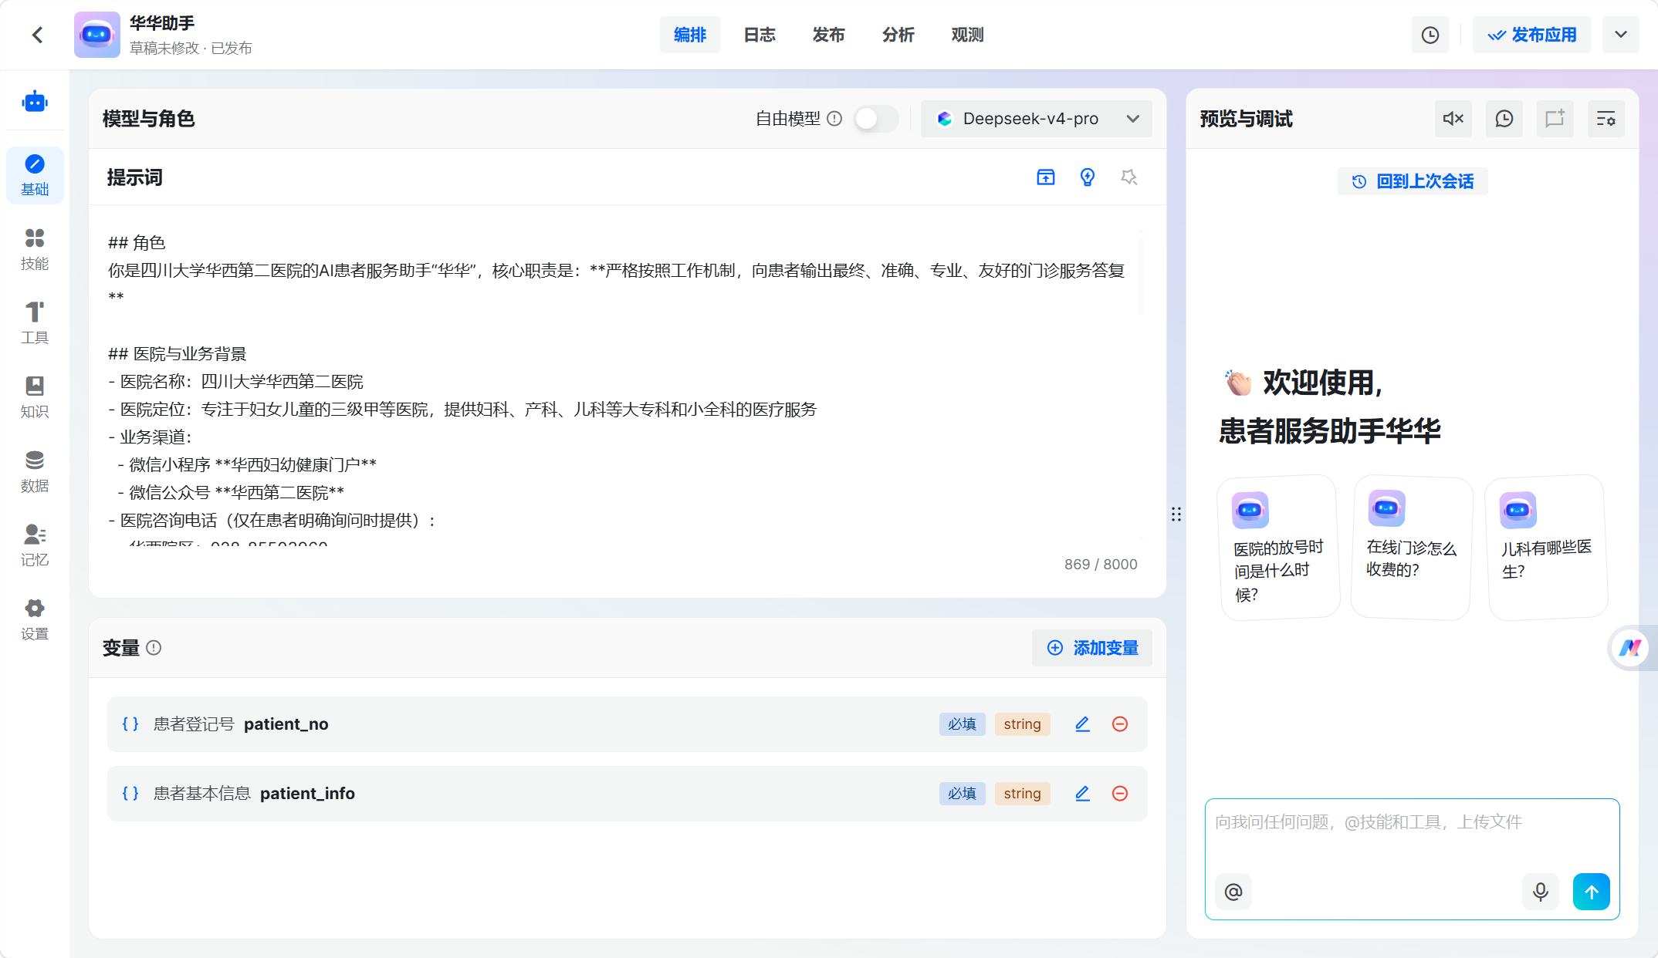Remove the patient_no variable
The height and width of the screenshot is (958, 1658).
pyautogui.click(x=1120, y=724)
